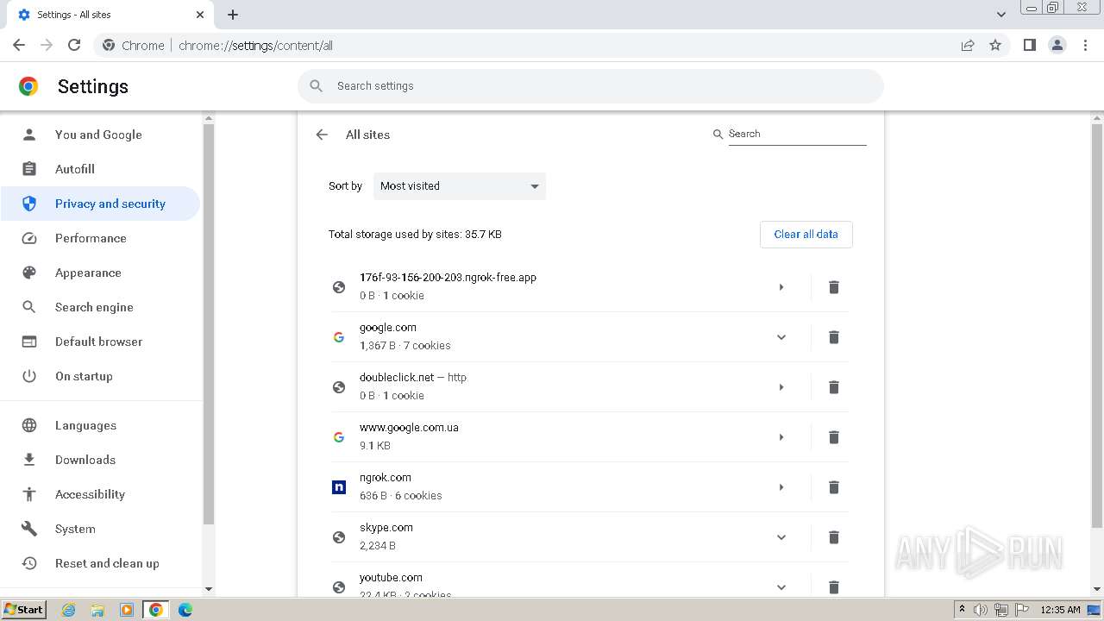Viewport: 1104px width, 621px height.
Task: Click the network icon in system tray
Action: (x=1001, y=610)
